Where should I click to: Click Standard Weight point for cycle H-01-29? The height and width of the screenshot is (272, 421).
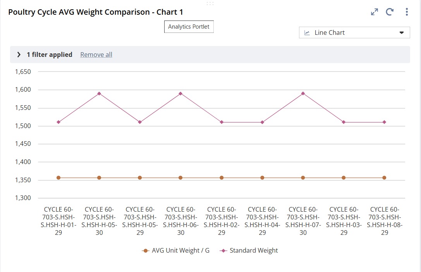coord(58,122)
